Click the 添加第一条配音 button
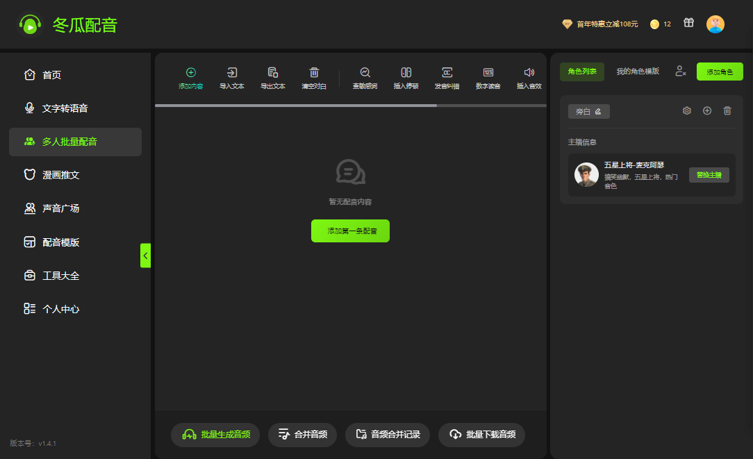Image resolution: width=753 pixels, height=459 pixels. [x=351, y=231]
